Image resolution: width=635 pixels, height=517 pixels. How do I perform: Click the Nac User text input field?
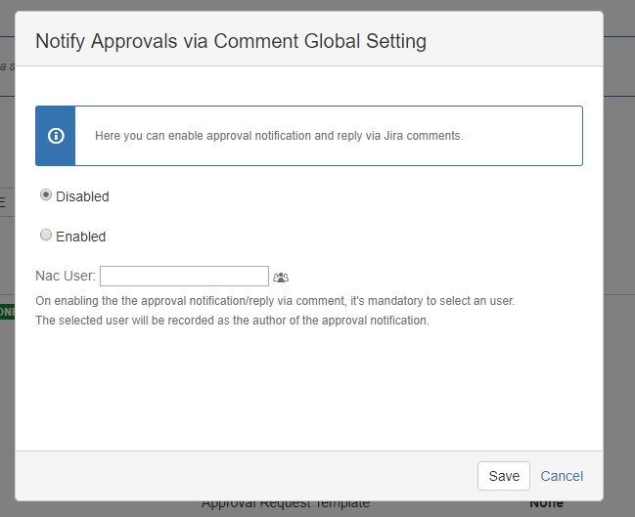pos(184,277)
